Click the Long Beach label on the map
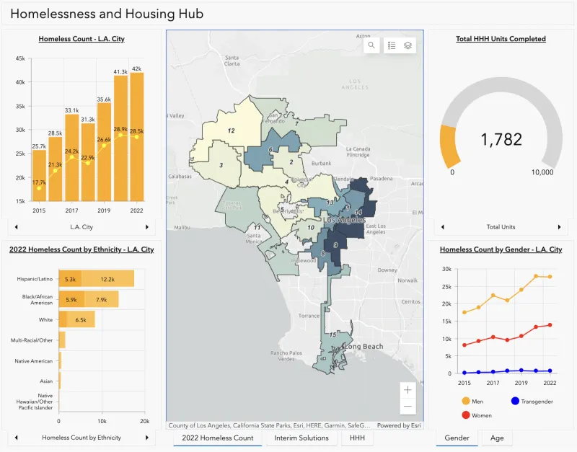 [364, 347]
